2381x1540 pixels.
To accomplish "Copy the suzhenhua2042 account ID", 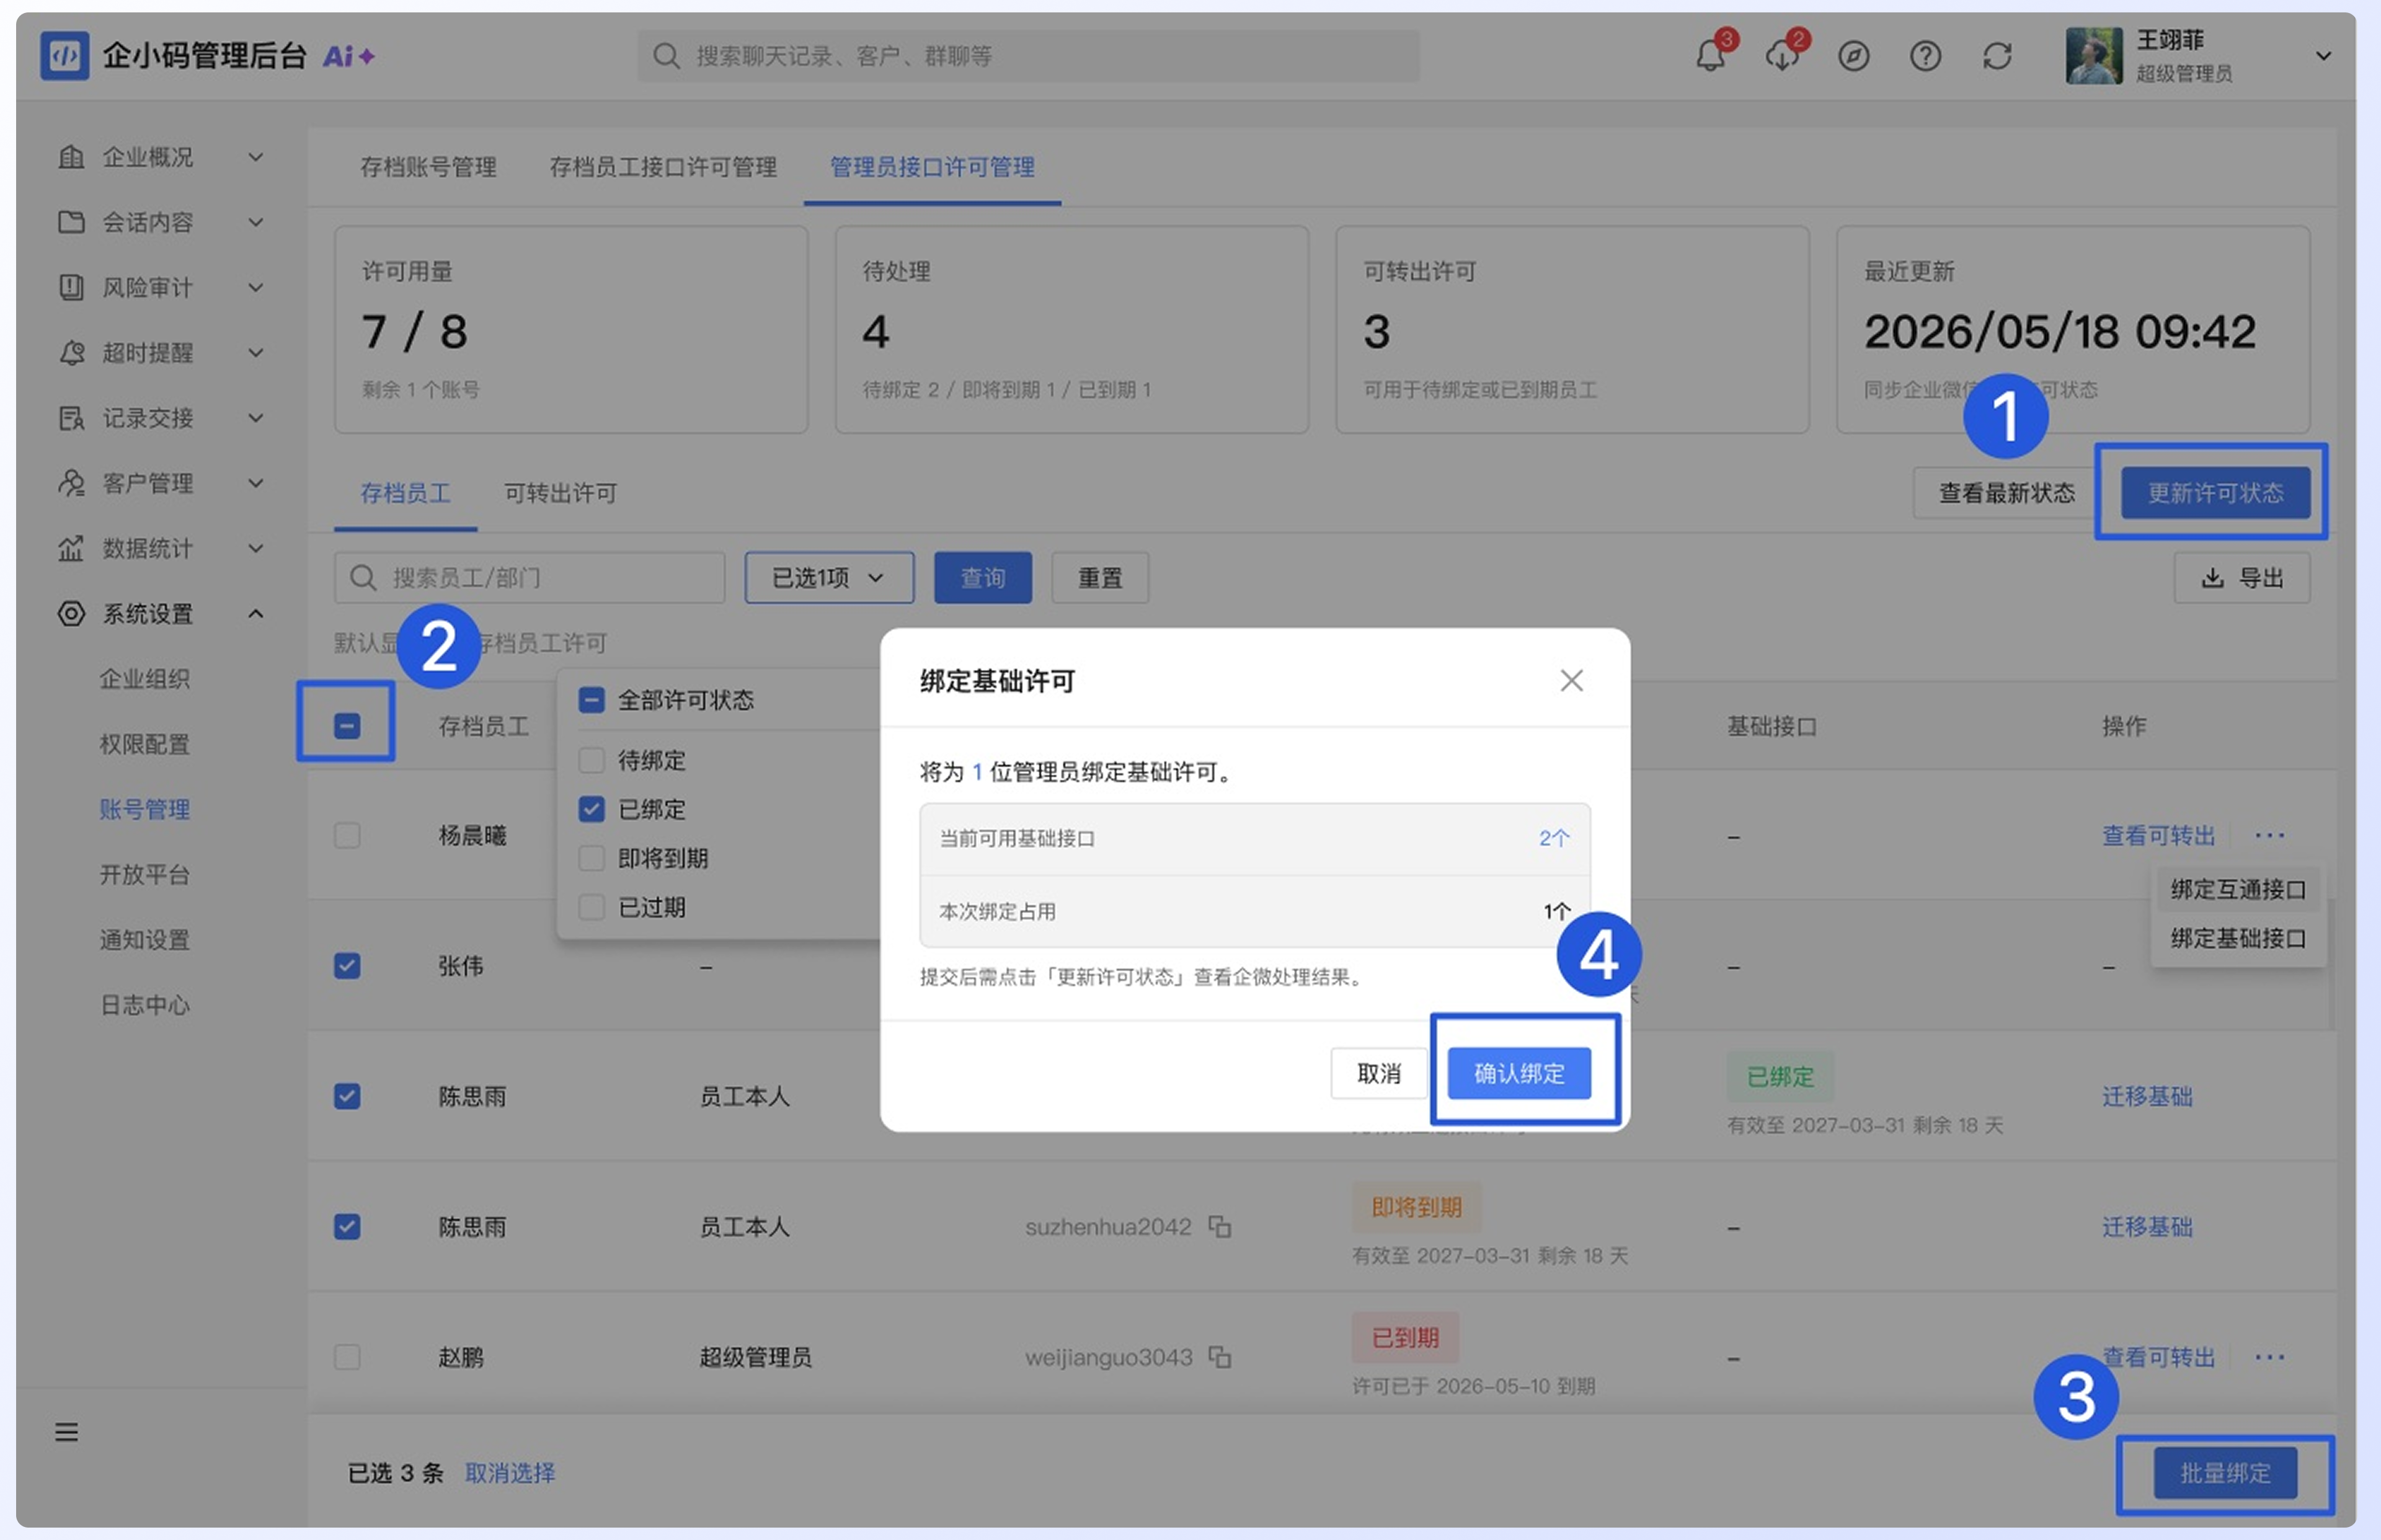I will (1219, 1226).
